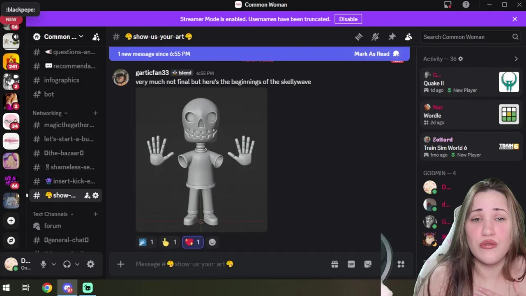Collapse the Text Channels category

click(x=53, y=214)
